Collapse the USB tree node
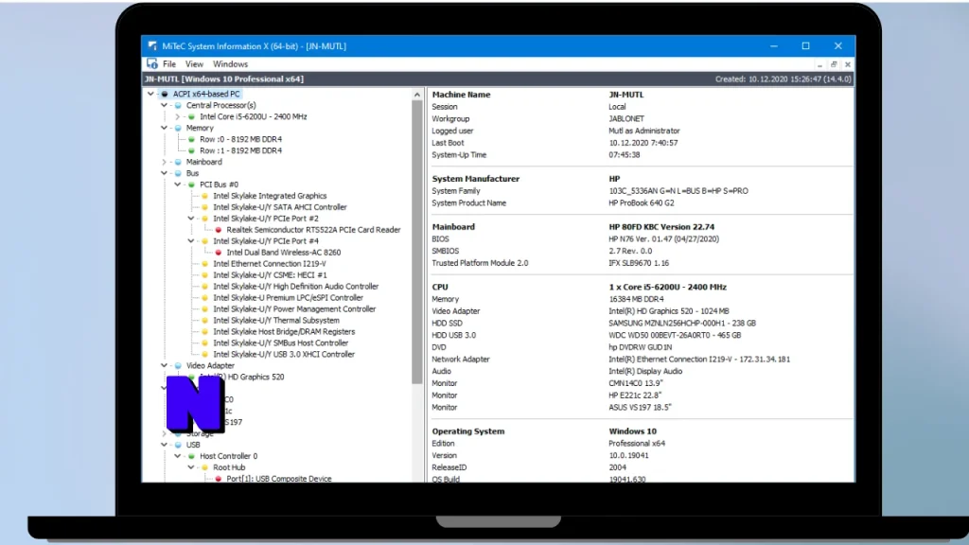Viewport: 969px width, 545px height. tap(165, 445)
